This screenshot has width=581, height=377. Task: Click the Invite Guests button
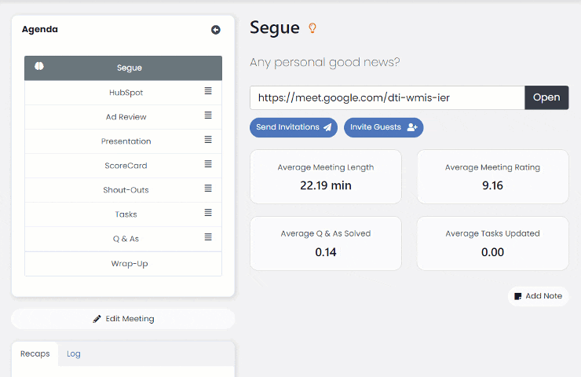click(x=383, y=127)
